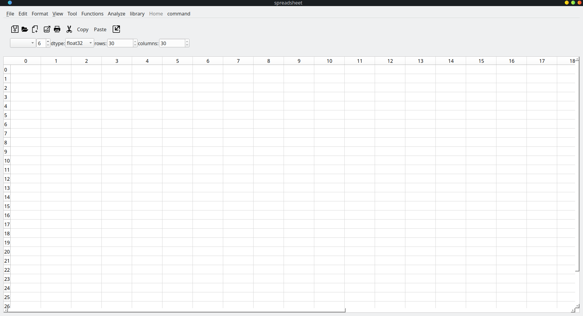This screenshot has width=583, height=316.
Task: Switch to the command tab
Action: coord(179,14)
